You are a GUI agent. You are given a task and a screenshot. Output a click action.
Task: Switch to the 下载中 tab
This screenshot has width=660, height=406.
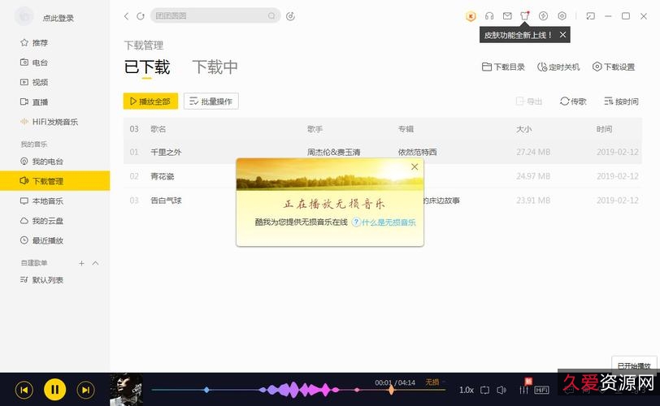coord(215,67)
